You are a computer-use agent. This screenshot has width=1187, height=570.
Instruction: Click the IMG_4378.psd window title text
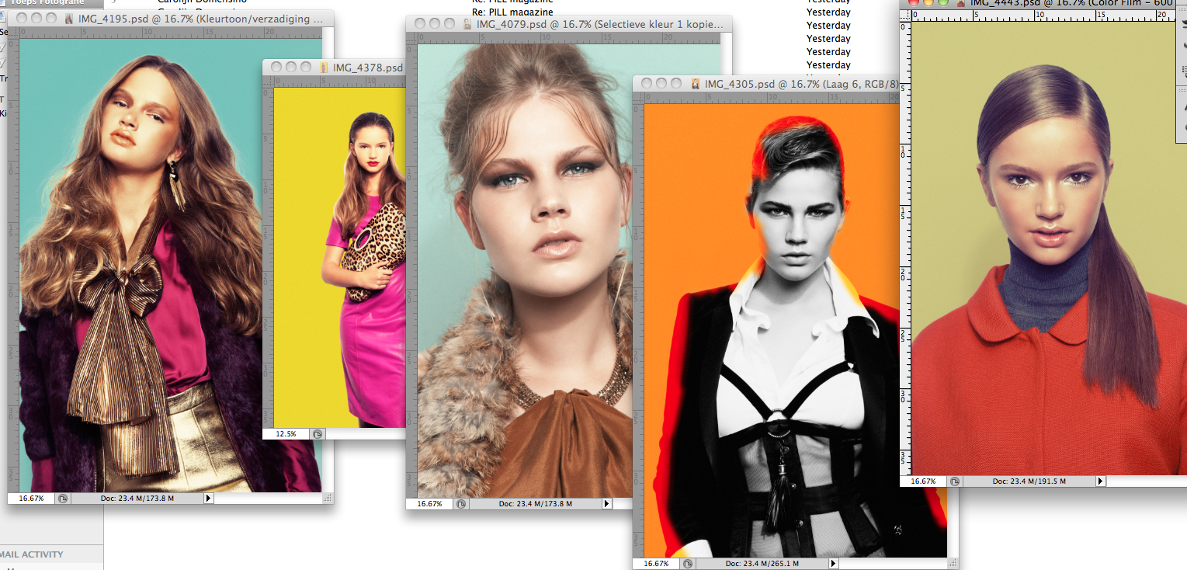(369, 68)
